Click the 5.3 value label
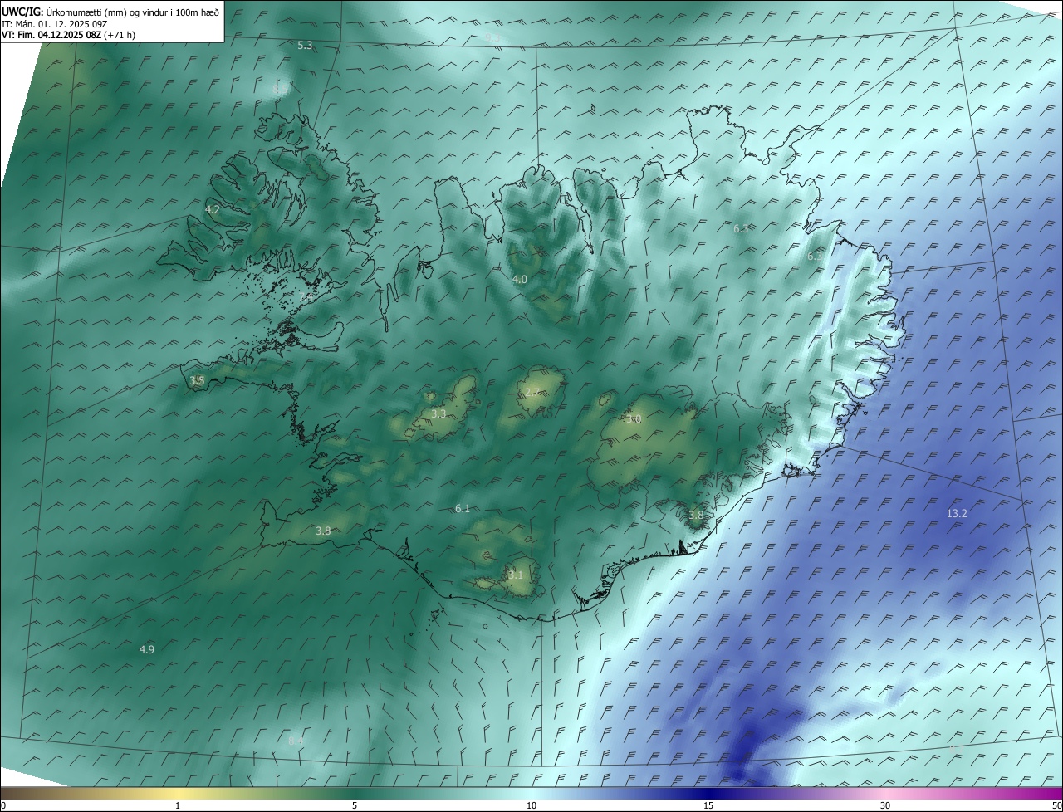This screenshot has width=1063, height=812. 305,45
